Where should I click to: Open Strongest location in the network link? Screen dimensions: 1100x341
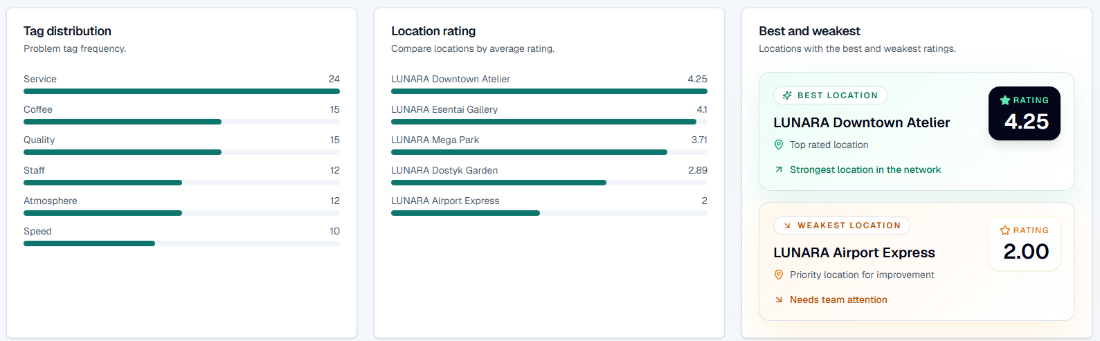[865, 169]
